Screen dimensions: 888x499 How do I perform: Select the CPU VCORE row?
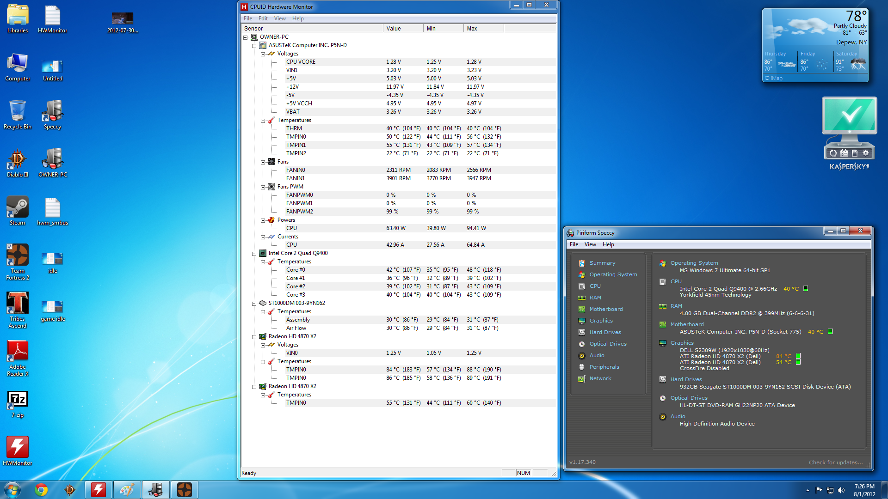(399, 62)
